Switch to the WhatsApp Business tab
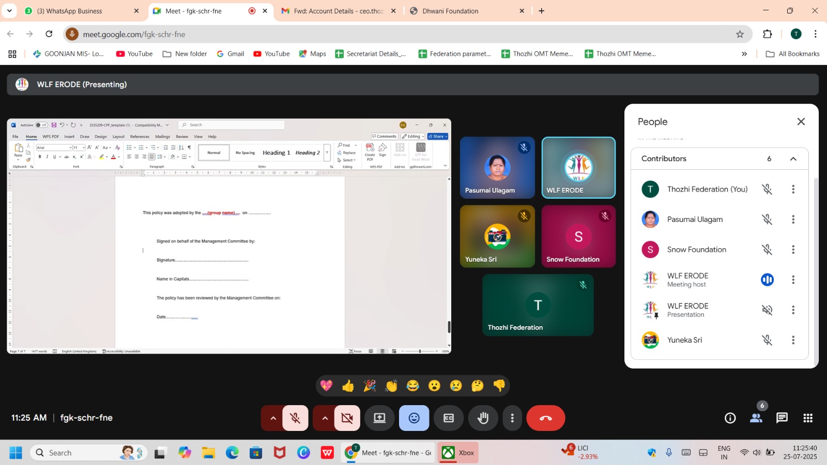The height and width of the screenshot is (465, 827). 81,11
